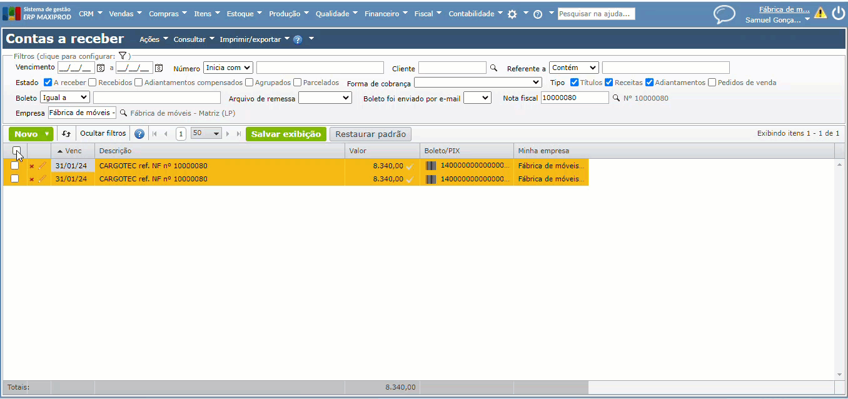848x399 pixels.
Task: Open 'Boleto foi enviado por e-mail' dropdown
Action: (478, 98)
